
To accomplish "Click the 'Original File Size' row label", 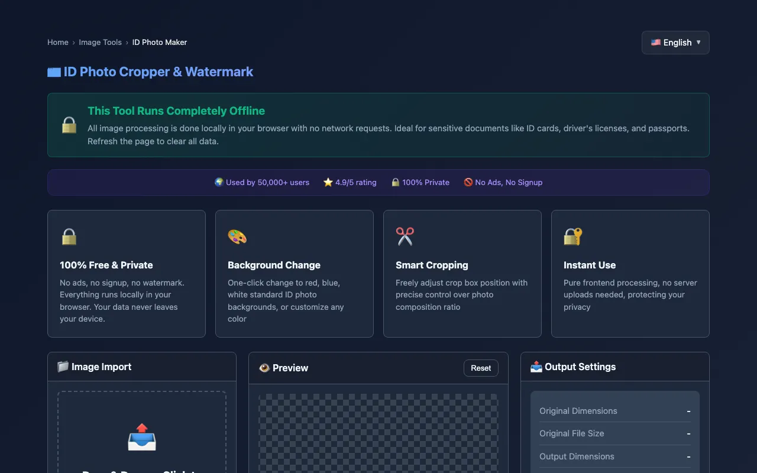I will [x=572, y=433].
